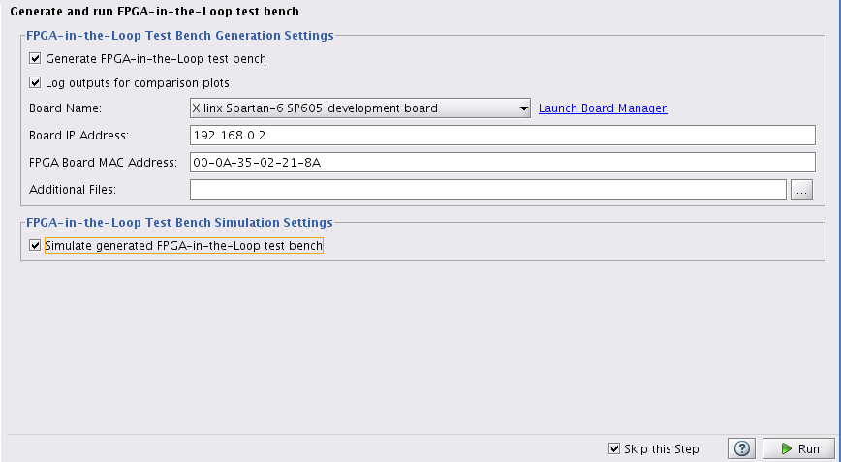Click the Additional Files label
The image size is (841, 462).
click(x=73, y=190)
